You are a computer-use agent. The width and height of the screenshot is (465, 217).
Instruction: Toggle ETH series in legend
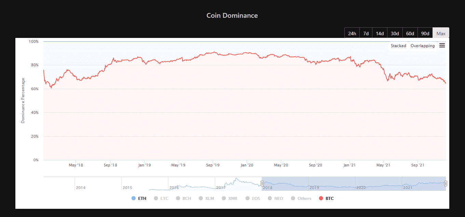(139, 199)
